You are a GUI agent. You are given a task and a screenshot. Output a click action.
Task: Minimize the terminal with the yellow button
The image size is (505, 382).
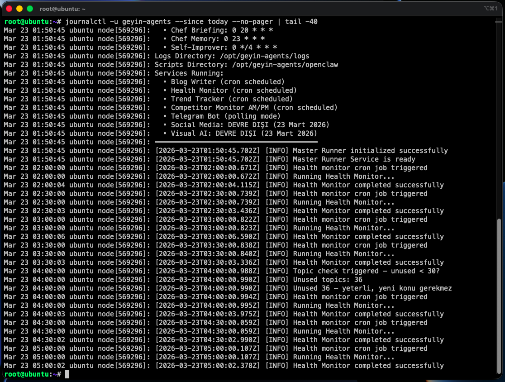[19, 9]
